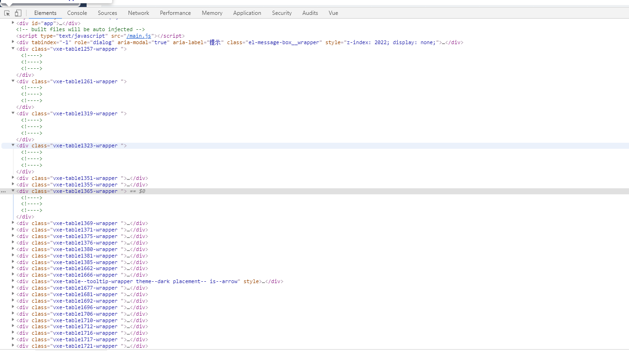
Task: Collapse the vxe-table1319-wrapper node
Action: [x=13, y=113]
